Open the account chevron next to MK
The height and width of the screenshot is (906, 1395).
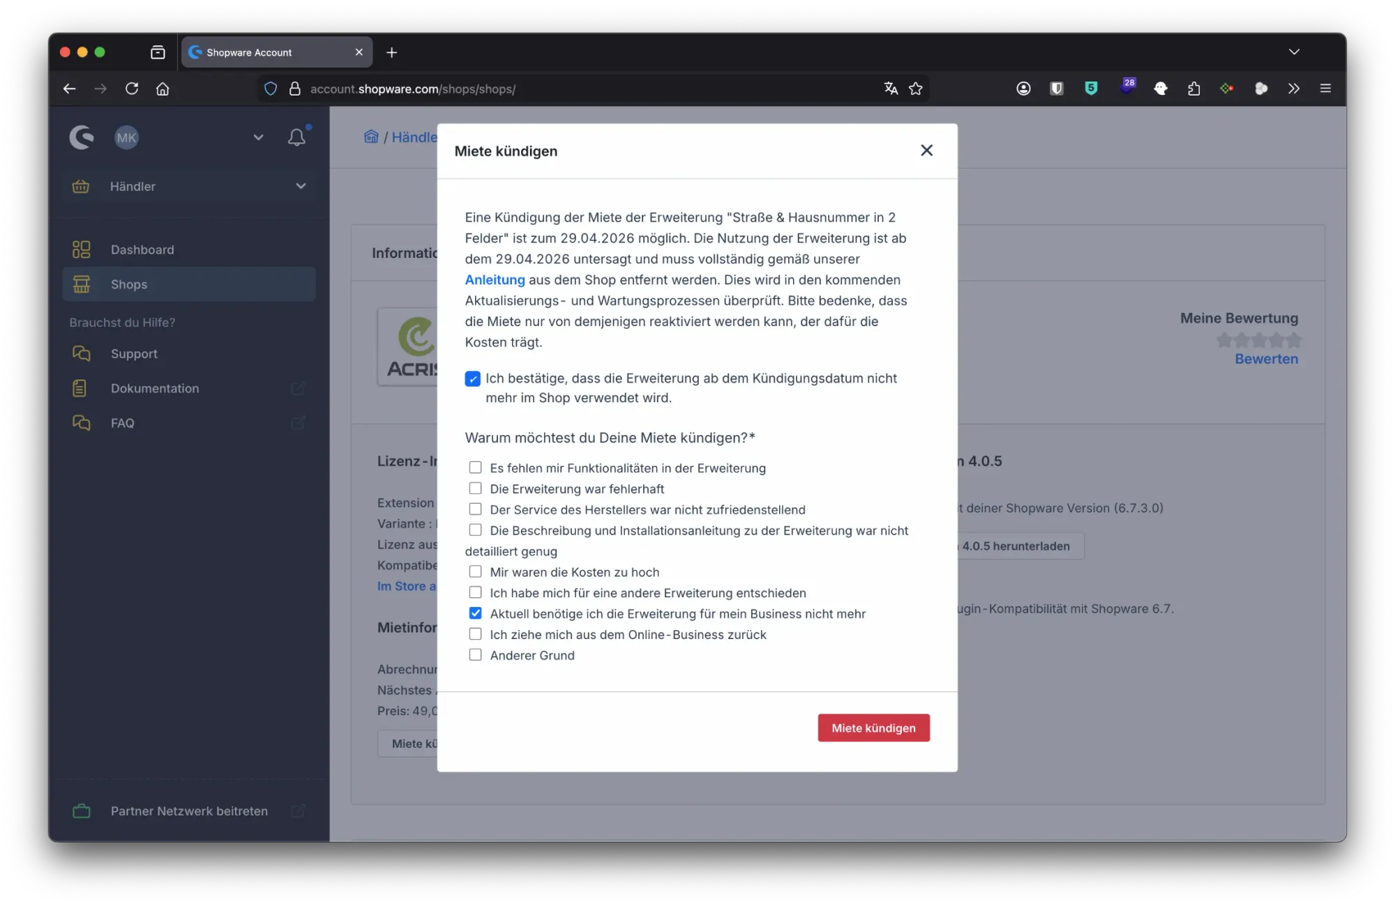coord(258,137)
